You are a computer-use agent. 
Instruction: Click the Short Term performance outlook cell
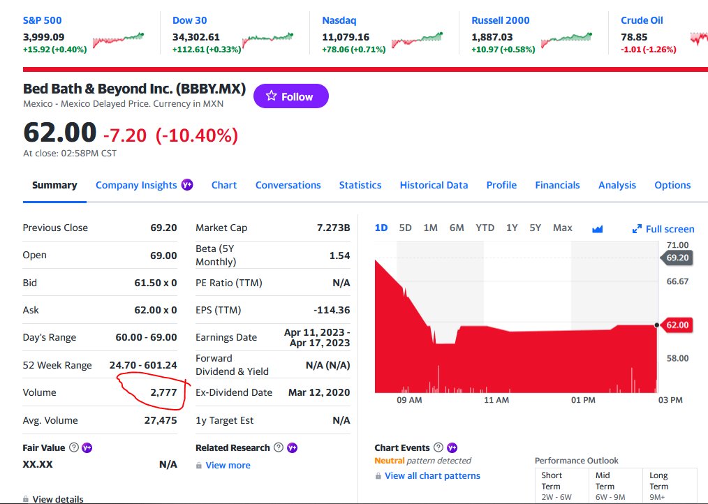[562, 485]
